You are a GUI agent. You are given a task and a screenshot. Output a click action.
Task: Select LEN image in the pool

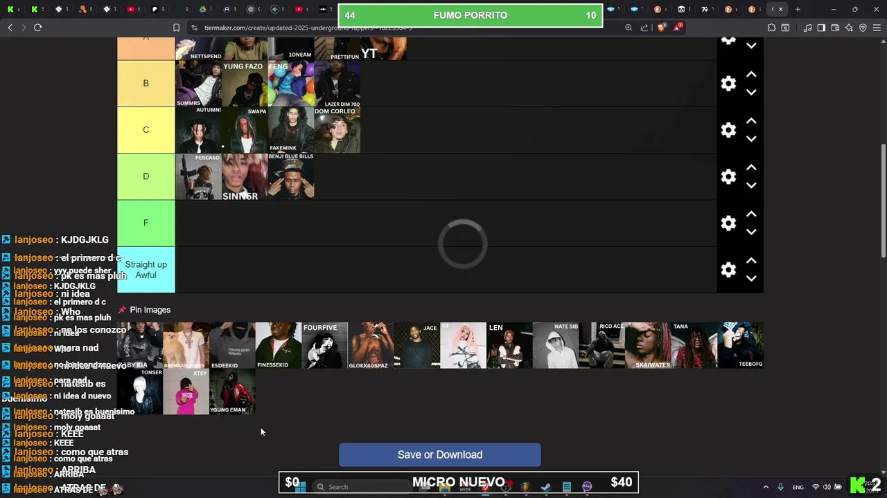(509, 345)
